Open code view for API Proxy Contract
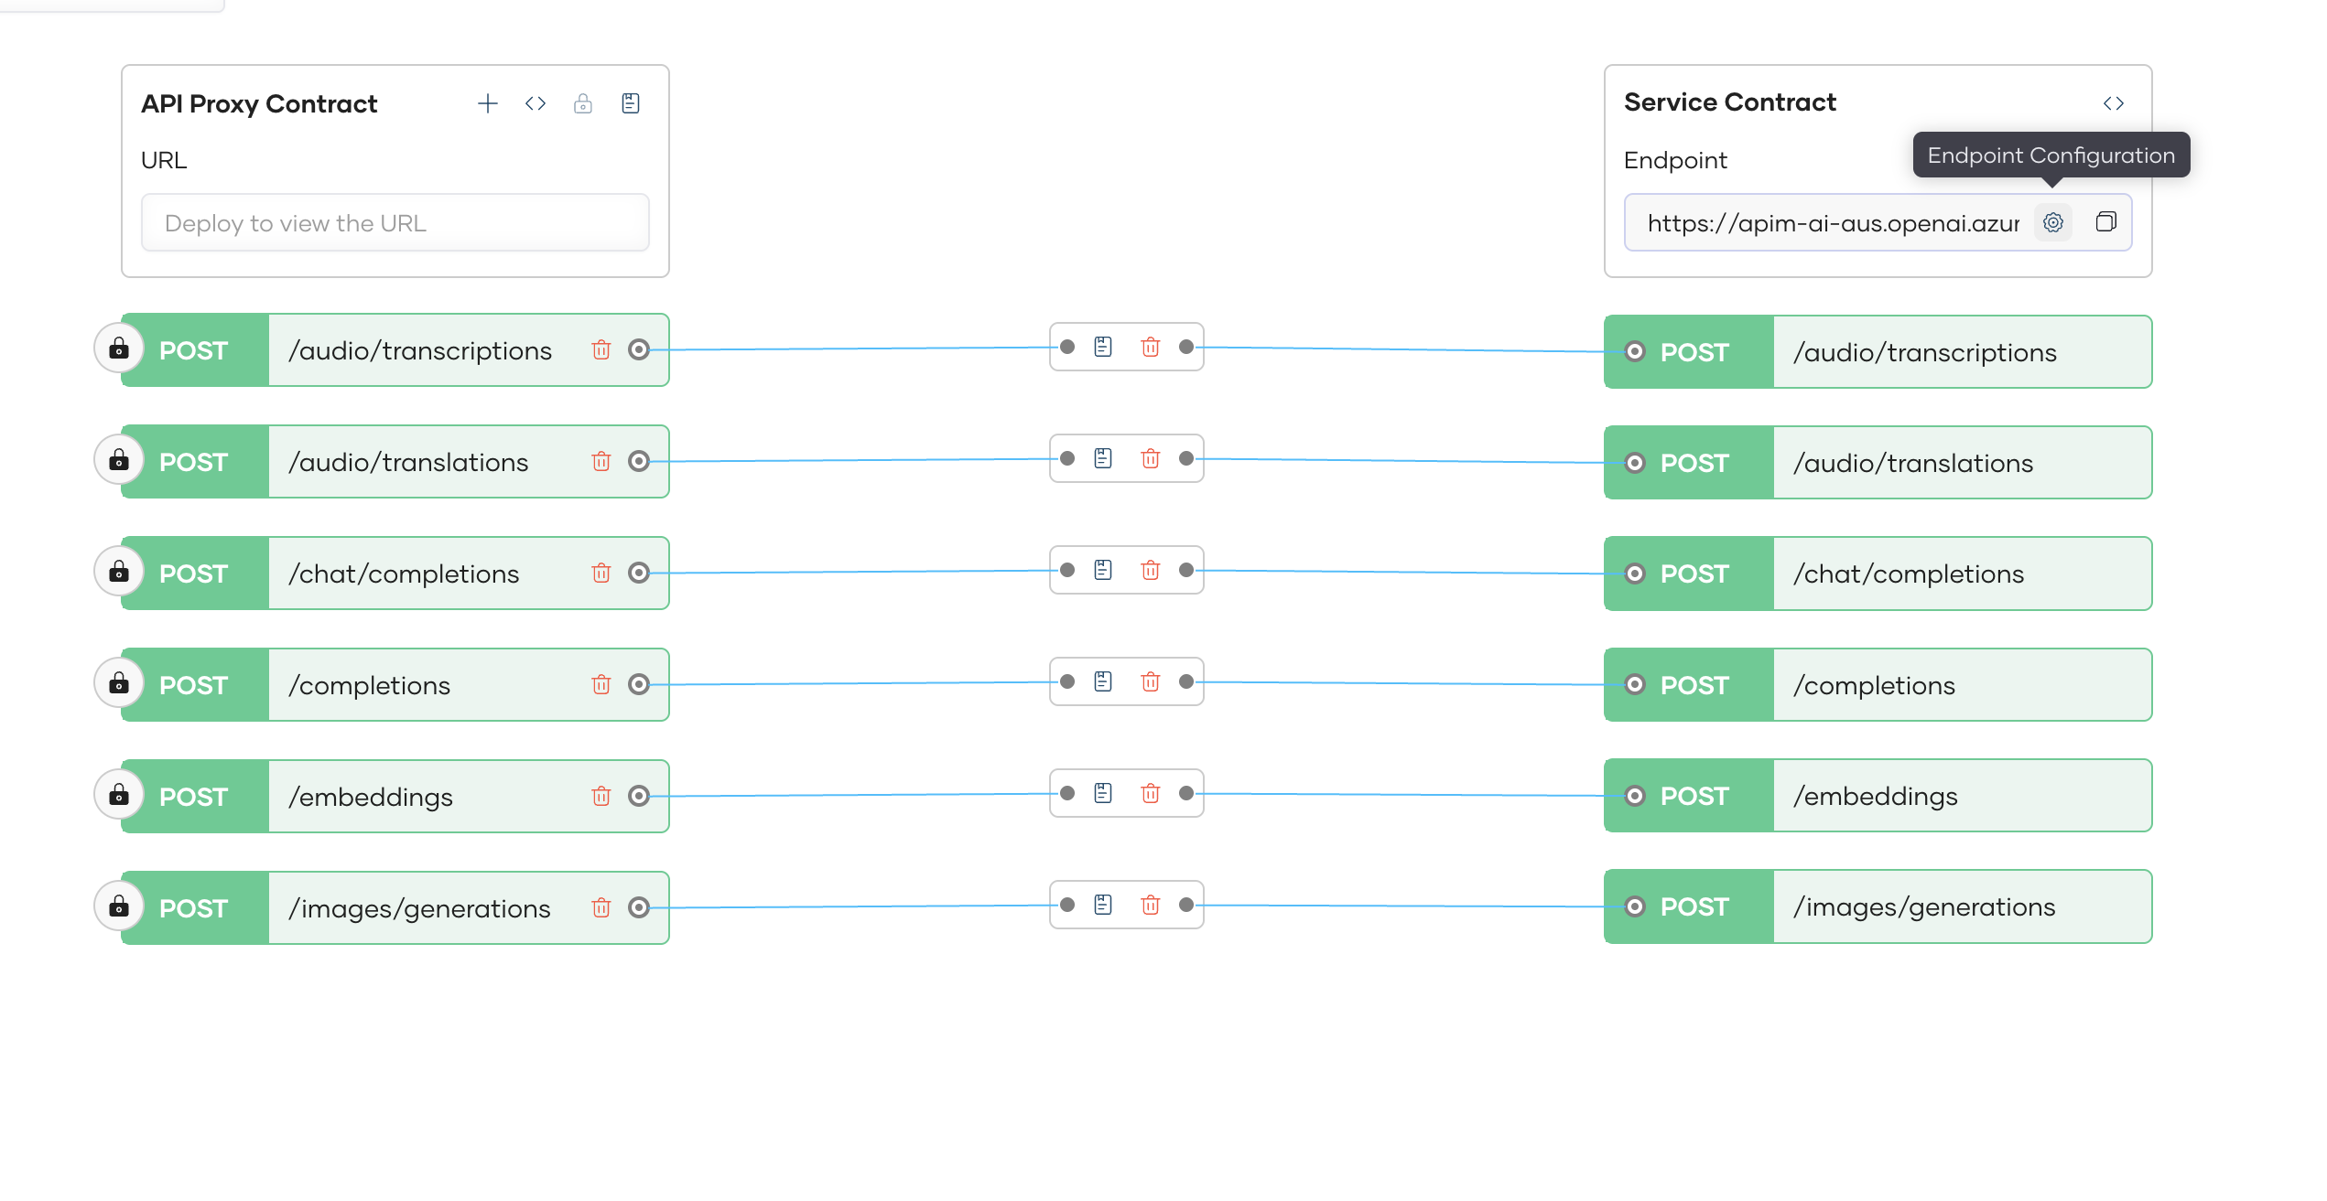The width and height of the screenshot is (2327, 1201). tap(535, 103)
